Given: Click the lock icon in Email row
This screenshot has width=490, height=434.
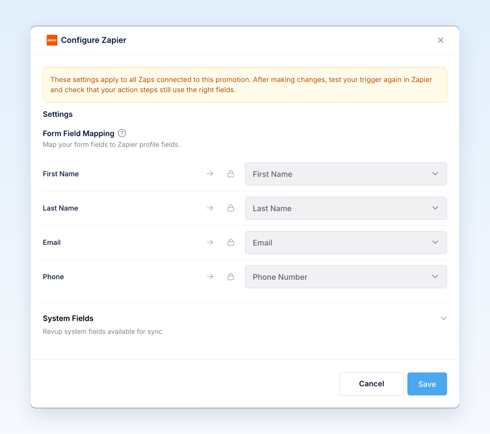Looking at the screenshot, I should pos(231,242).
